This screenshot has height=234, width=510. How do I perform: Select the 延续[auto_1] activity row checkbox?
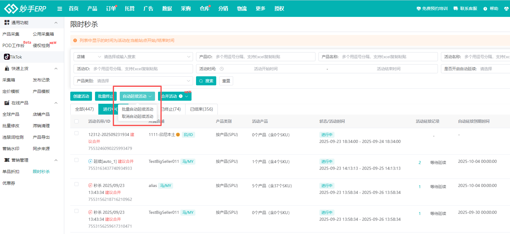[x=77, y=160]
